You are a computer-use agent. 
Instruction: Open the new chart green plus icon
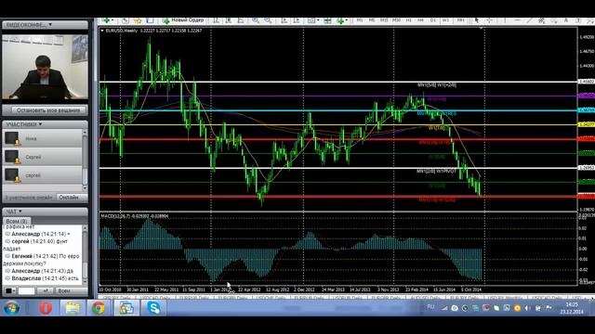[107, 20]
